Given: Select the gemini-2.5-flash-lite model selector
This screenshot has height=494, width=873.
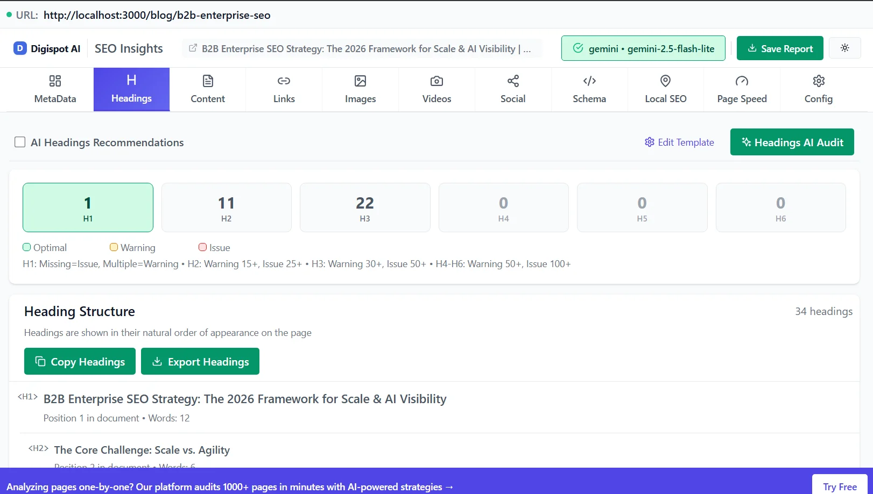Looking at the screenshot, I should 643,48.
